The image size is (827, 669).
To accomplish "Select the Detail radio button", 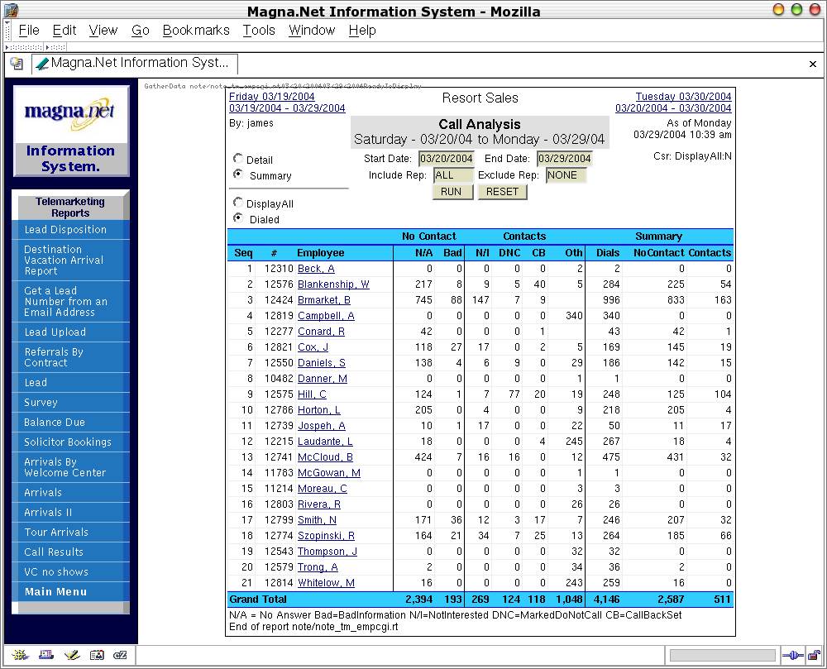I will click(x=239, y=160).
